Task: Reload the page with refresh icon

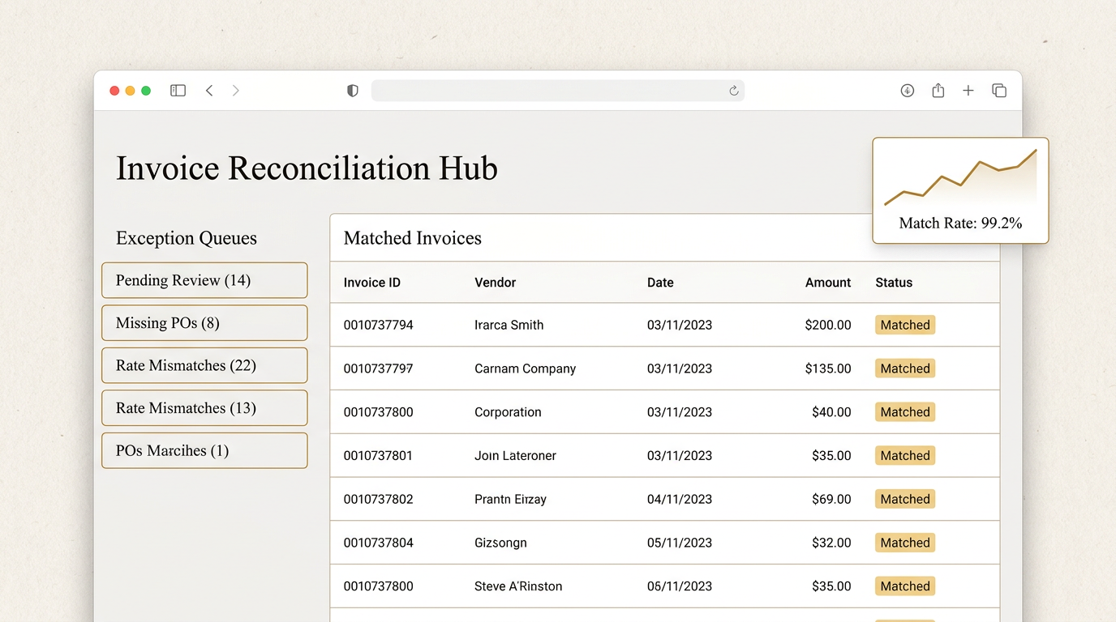Action: tap(733, 91)
